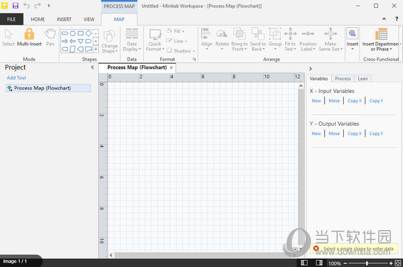Screen dimensions: 403x267
Task: Select Process Map (Flowchart) in Project tree
Action: [48, 88]
